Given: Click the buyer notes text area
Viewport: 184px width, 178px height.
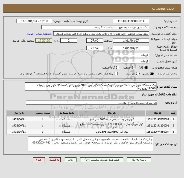Looking at the screenshot, I should (91, 144).
